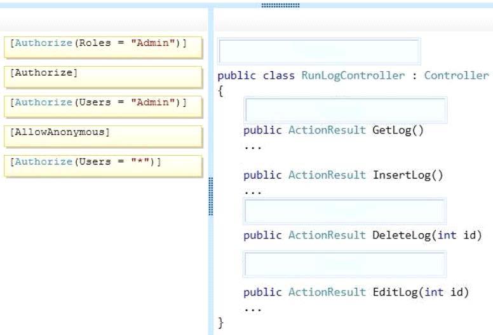Click the EditLog method name
This screenshot has height=335, width=493.
[x=395, y=292]
